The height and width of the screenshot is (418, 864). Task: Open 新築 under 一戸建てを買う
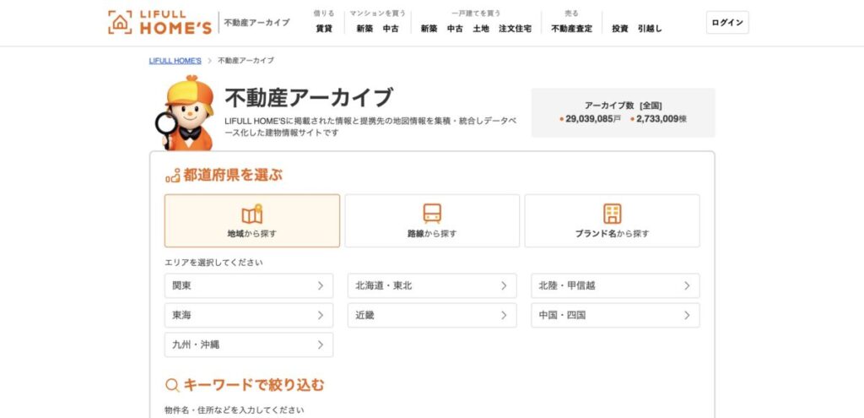coord(429,29)
